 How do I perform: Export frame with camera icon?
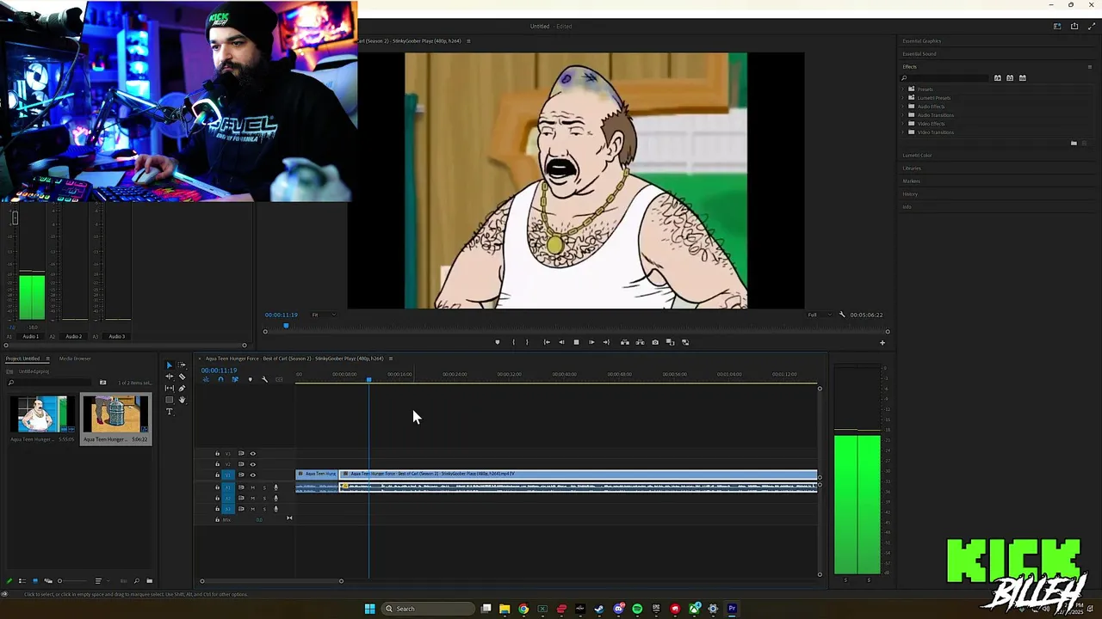[x=655, y=342]
